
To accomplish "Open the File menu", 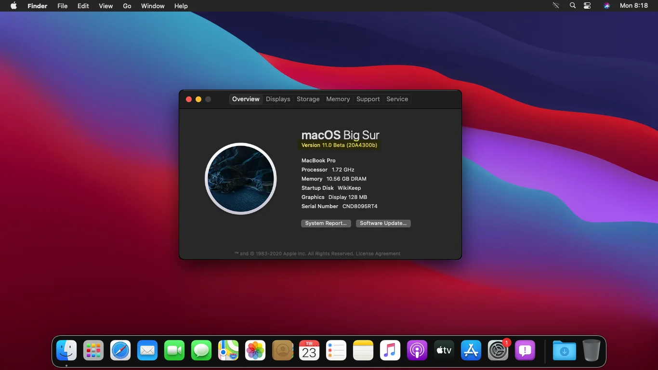I will (62, 6).
